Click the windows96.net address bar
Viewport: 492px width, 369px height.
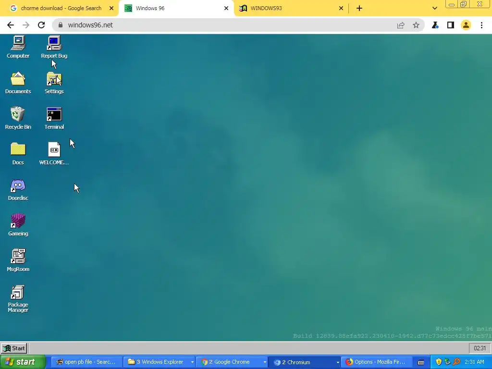click(x=226, y=25)
